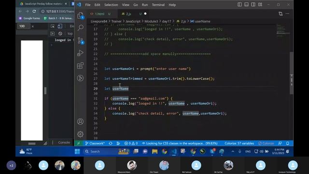Open the Go menu
This screenshot has height=174, width=309.
coord(136,5)
